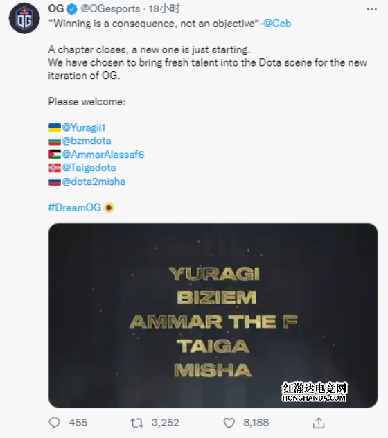Screen dimensions: 388x438
Task: Open @dota2misha mention link
Action: [94, 182]
